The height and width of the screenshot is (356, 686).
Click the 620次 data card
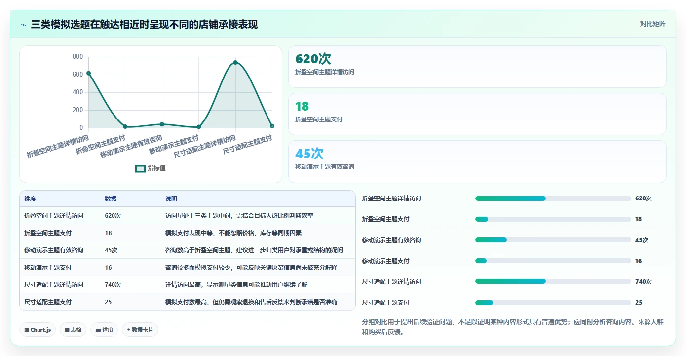point(477,67)
